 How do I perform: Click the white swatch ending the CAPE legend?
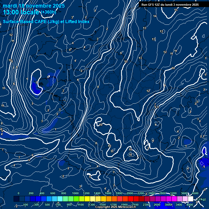(x=190, y=199)
